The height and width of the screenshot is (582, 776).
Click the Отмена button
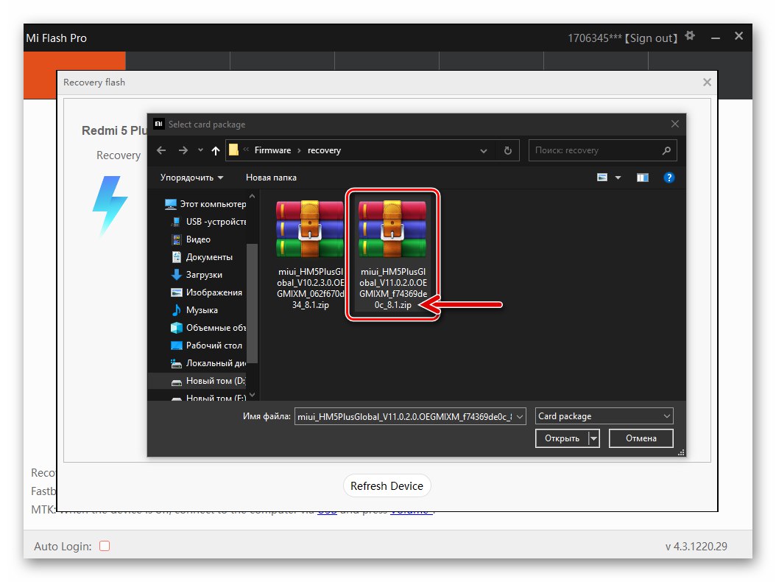(641, 438)
